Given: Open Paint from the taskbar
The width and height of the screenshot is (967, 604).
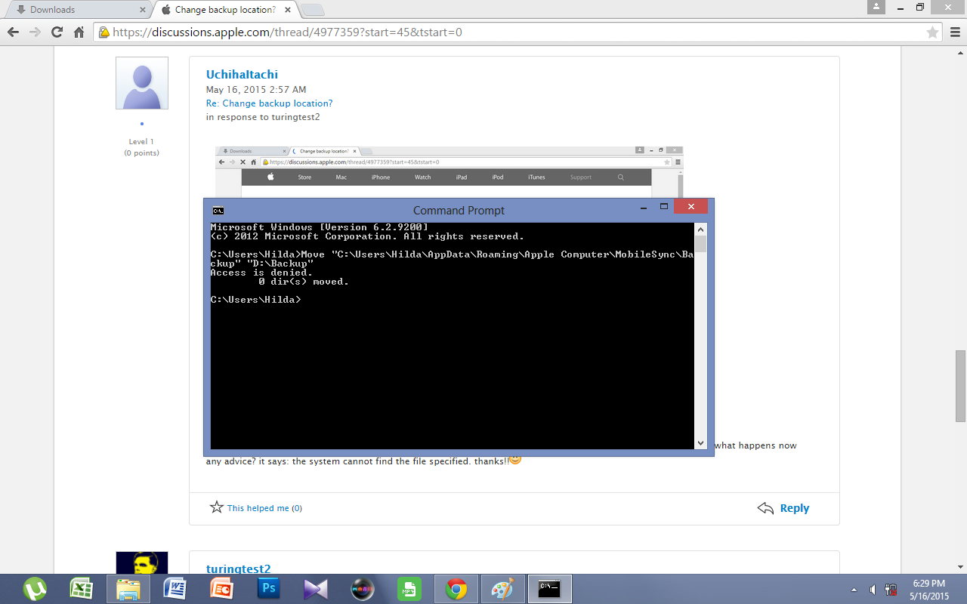Looking at the screenshot, I should (502, 589).
